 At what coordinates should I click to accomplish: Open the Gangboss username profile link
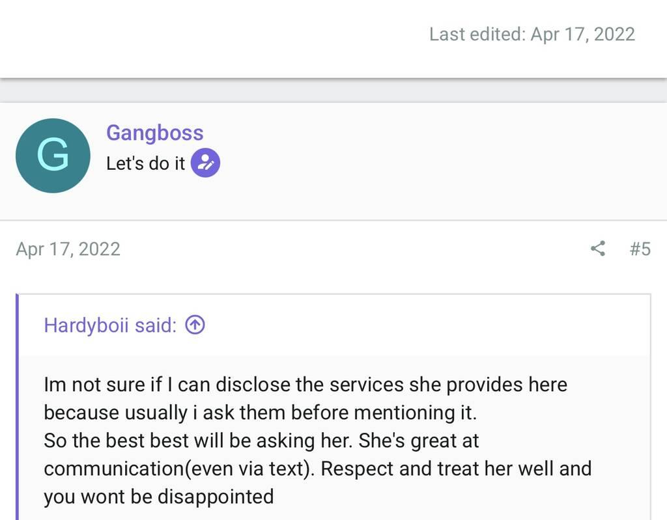(x=154, y=133)
